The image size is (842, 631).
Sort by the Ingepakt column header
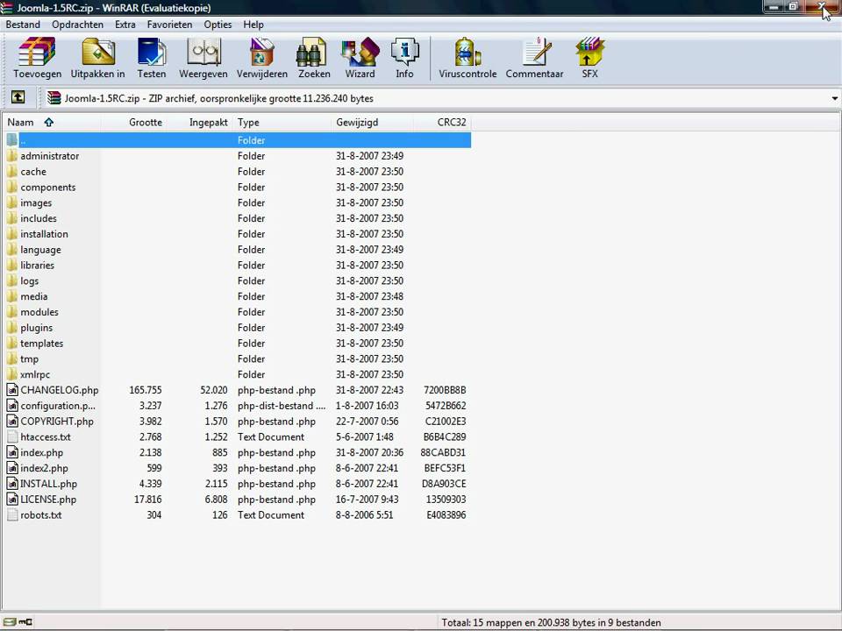click(199, 123)
